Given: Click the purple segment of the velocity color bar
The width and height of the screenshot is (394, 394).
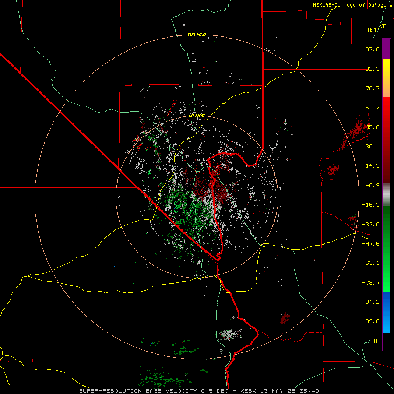Looking at the screenshot, I should click(x=387, y=49).
